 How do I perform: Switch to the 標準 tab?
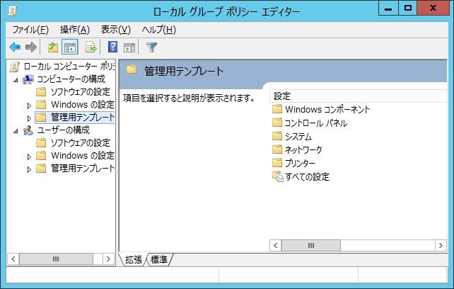click(x=159, y=259)
